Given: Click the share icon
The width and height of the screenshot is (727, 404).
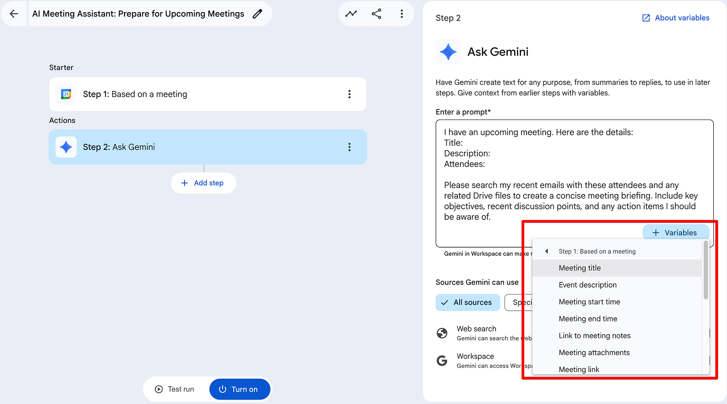Looking at the screenshot, I should (x=376, y=14).
